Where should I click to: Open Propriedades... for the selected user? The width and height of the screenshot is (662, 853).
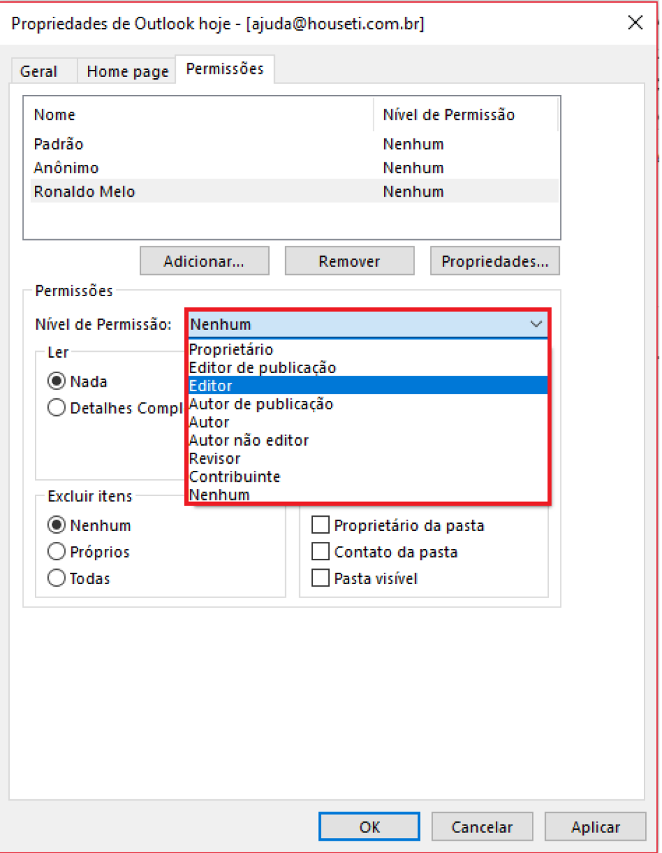pos(495,261)
